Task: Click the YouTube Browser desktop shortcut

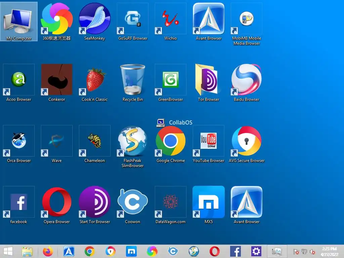Action: (208, 144)
